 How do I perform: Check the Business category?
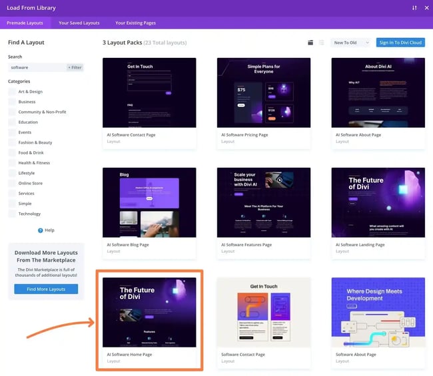(12, 102)
